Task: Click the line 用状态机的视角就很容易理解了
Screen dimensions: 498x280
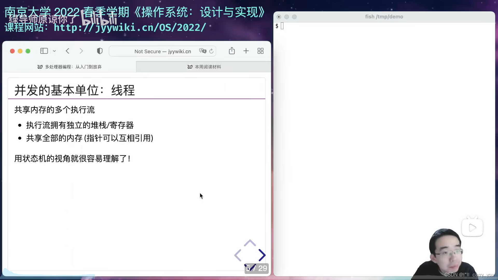Action: click(x=72, y=158)
